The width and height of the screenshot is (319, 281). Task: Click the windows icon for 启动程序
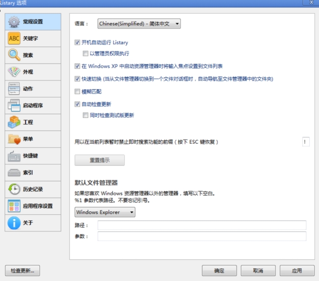(x=14, y=105)
